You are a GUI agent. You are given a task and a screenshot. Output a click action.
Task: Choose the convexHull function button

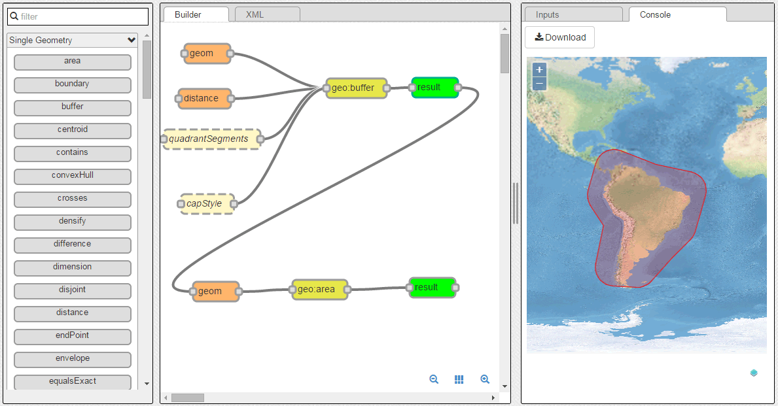(73, 176)
